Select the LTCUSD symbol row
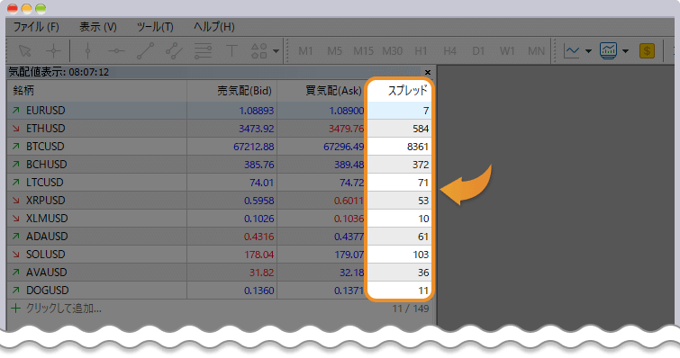This screenshot has width=680, height=358. pyautogui.click(x=219, y=183)
